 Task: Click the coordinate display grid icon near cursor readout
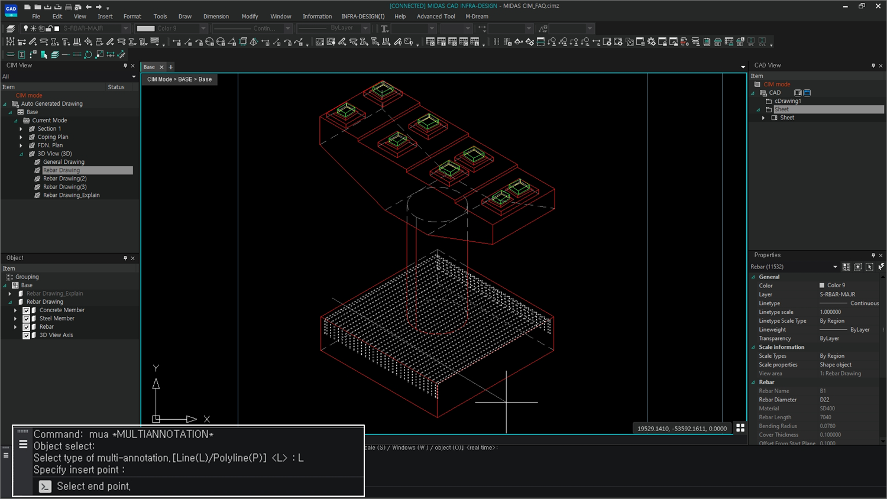(740, 427)
